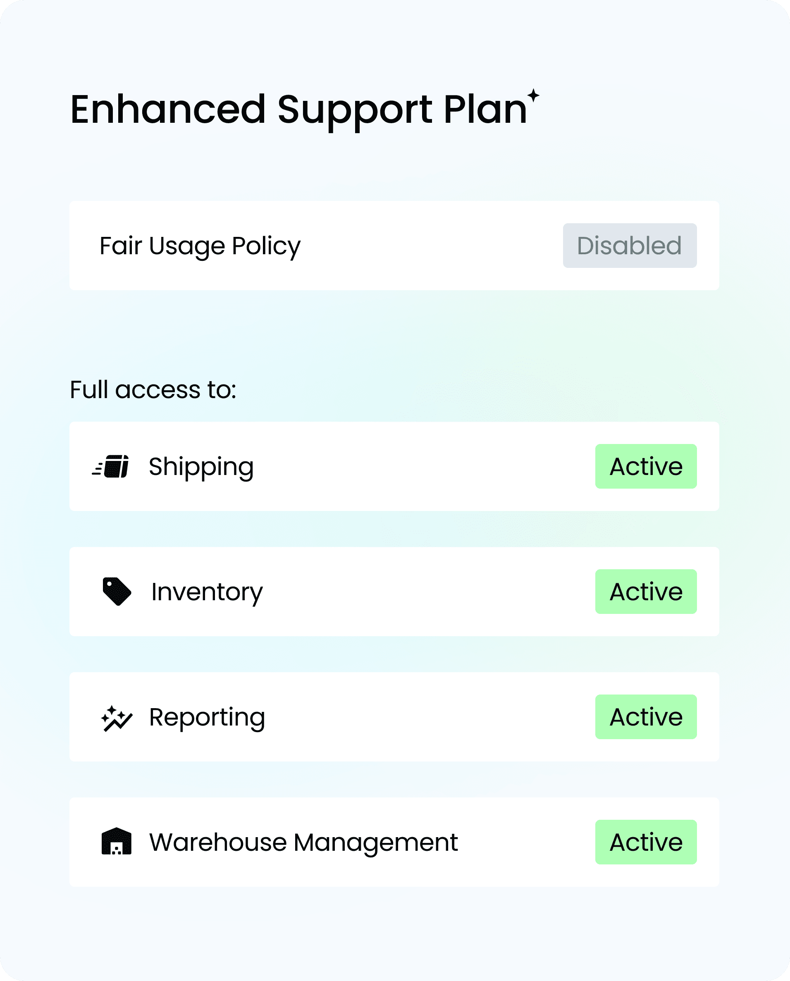Toggle the Disabled badge for Fair Usage Policy
Image resolution: width=790 pixels, height=981 pixels.
pyautogui.click(x=629, y=246)
